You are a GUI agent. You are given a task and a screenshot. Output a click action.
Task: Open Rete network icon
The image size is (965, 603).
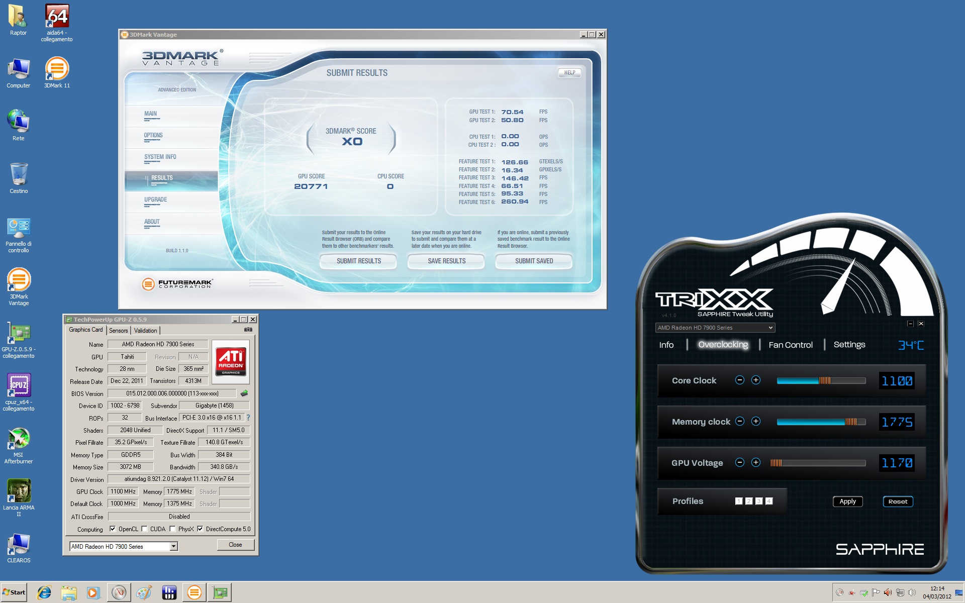pyautogui.click(x=18, y=126)
